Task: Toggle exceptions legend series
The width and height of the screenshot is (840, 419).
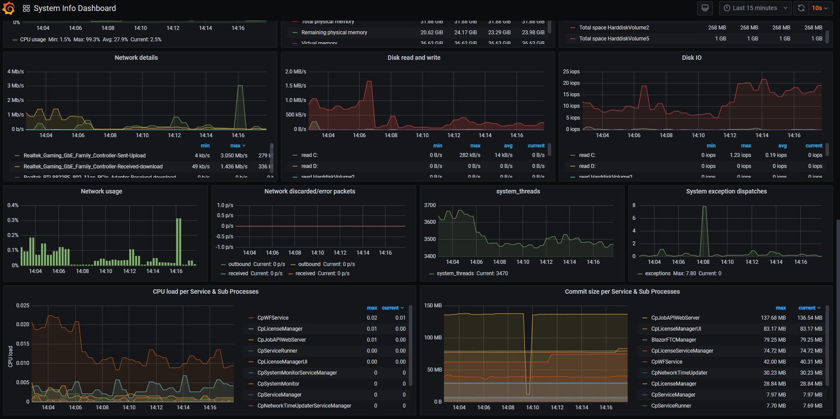Action: [658, 273]
